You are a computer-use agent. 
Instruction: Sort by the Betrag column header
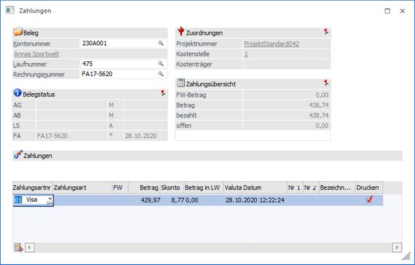point(143,187)
